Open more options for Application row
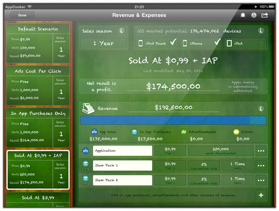This screenshot has height=211, width=279. point(261,151)
